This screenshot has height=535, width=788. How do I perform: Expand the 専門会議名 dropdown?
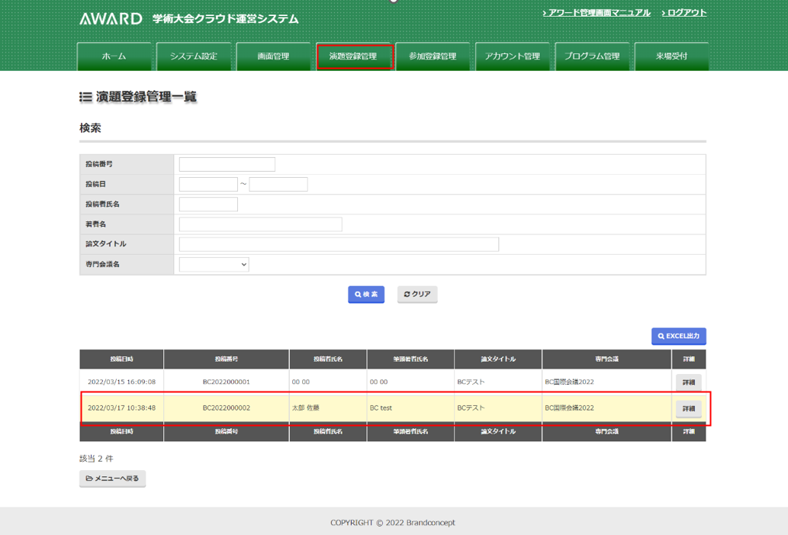pos(214,265)
